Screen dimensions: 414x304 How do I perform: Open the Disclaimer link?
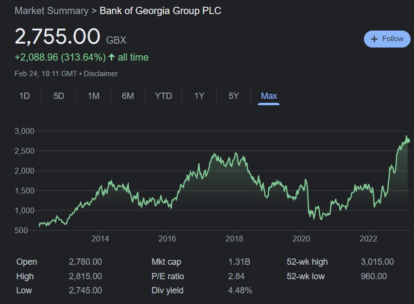click(101, 74)
